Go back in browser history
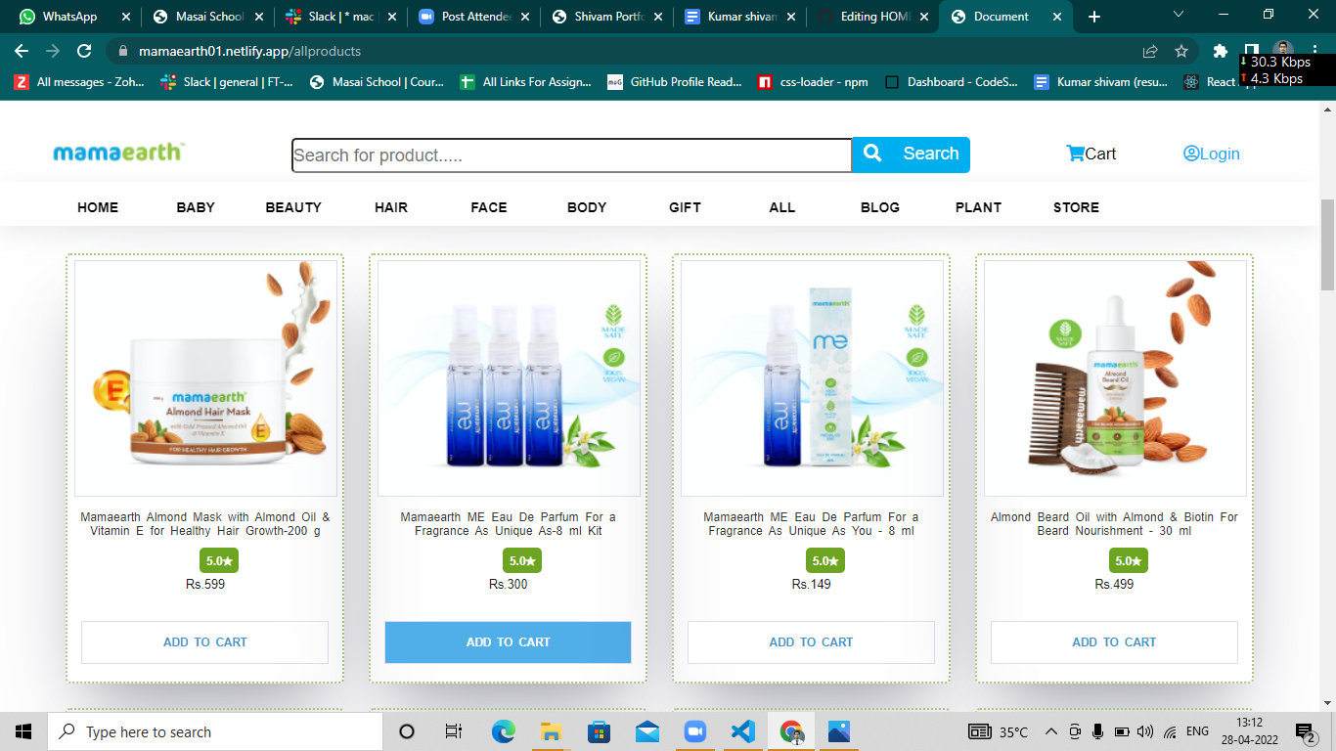The height and width of the screenshot is (751, 1336). point(22,51)
